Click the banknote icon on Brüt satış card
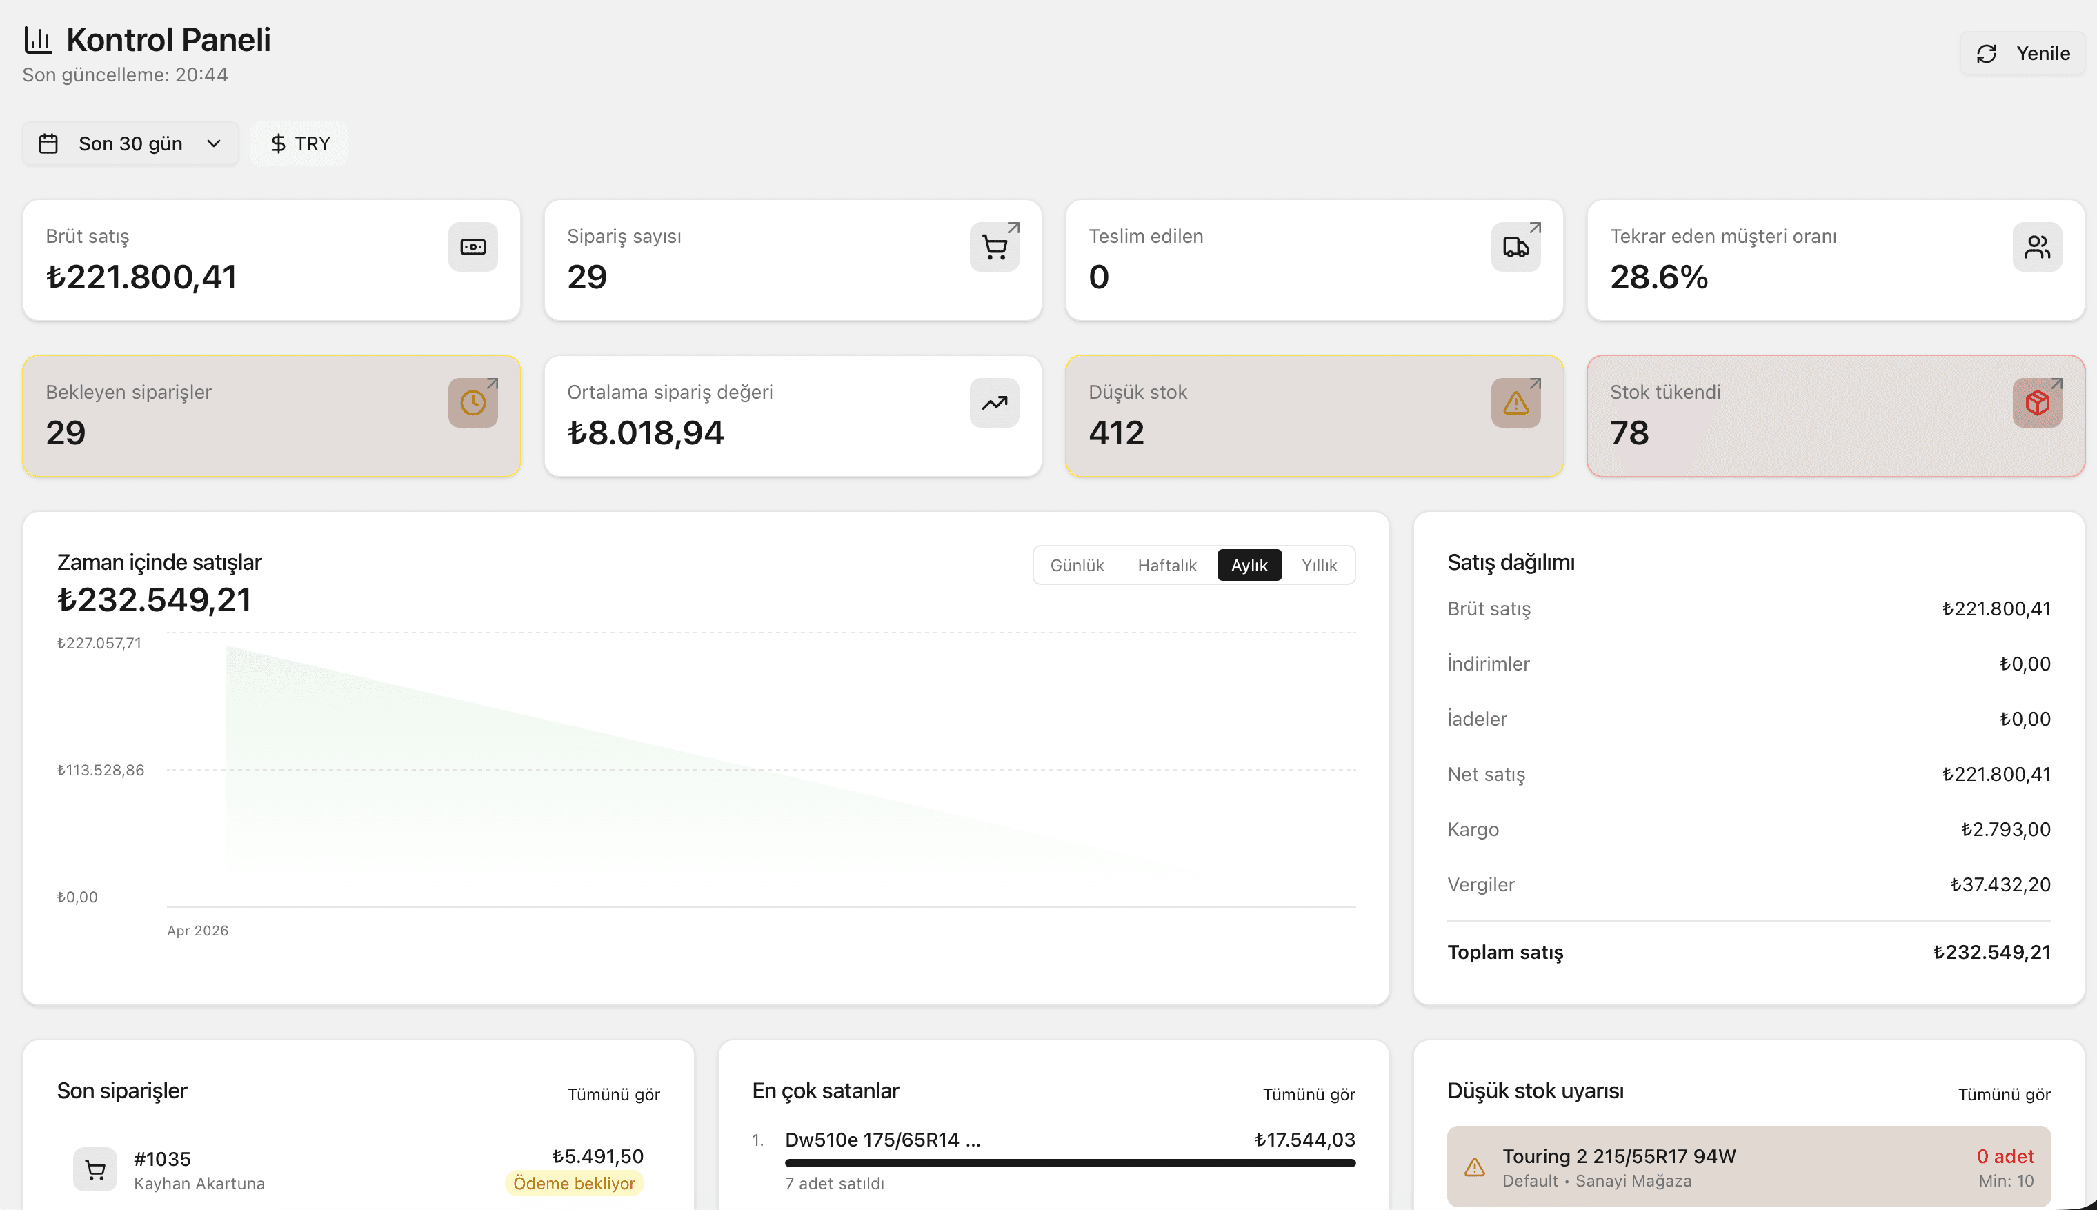This screenshot has width=2097, height=1210. [x=473, y=247]
